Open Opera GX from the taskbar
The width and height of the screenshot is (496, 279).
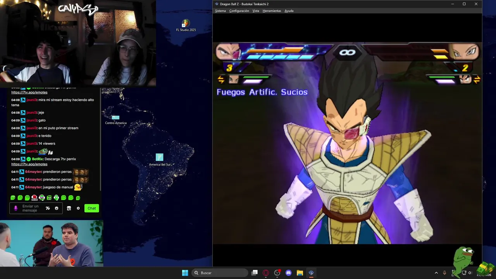pos(266,273)
